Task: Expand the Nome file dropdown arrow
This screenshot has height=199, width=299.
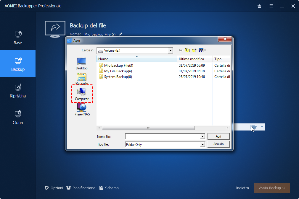Action: (202, 136)
